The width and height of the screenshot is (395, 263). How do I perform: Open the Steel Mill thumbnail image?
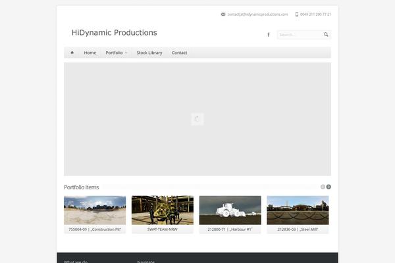pyautogui.click(x=298, y=210)
